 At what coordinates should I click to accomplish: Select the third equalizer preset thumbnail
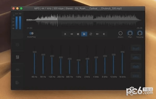(x=136, y=66)
